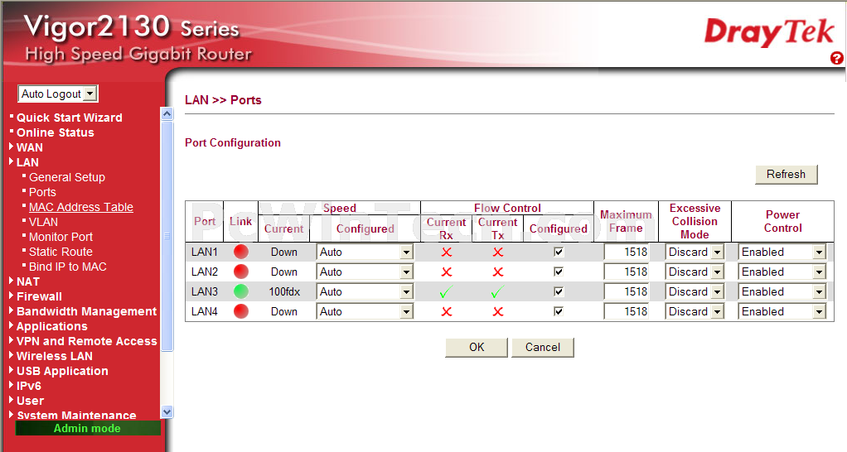Screen dimensions: 847x452
Task: Click LAN2 Current Tx red cross icon
Action: click(x=498, y=272)
